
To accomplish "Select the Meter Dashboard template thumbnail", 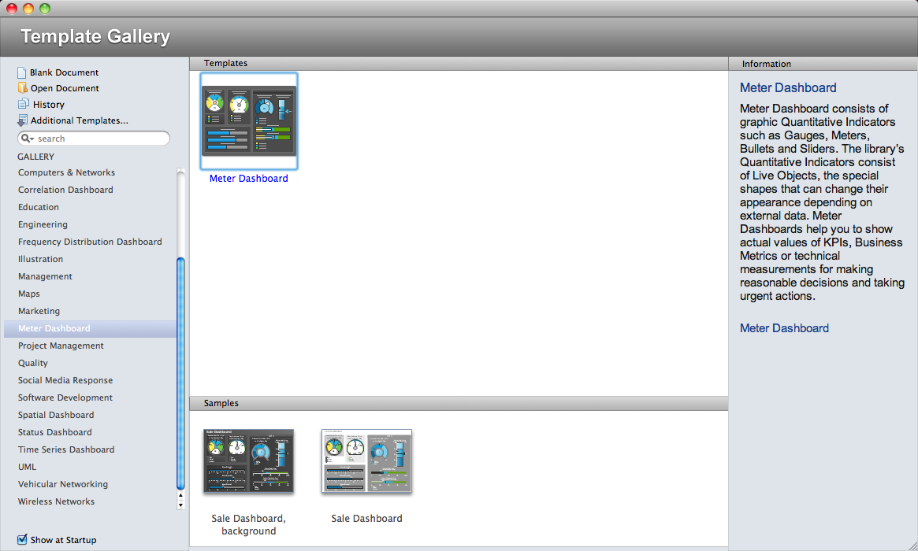I will (249, 121).
